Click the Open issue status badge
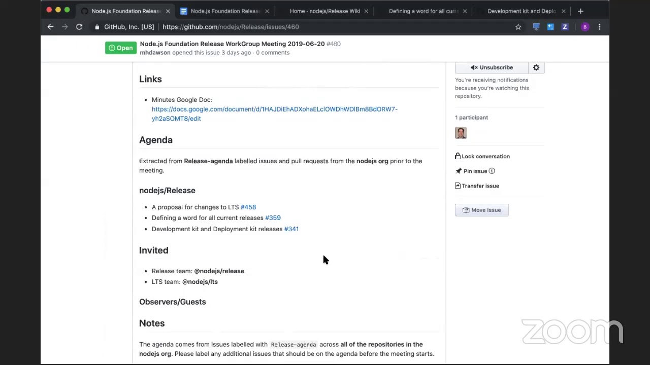 click(x=121, y=48)
